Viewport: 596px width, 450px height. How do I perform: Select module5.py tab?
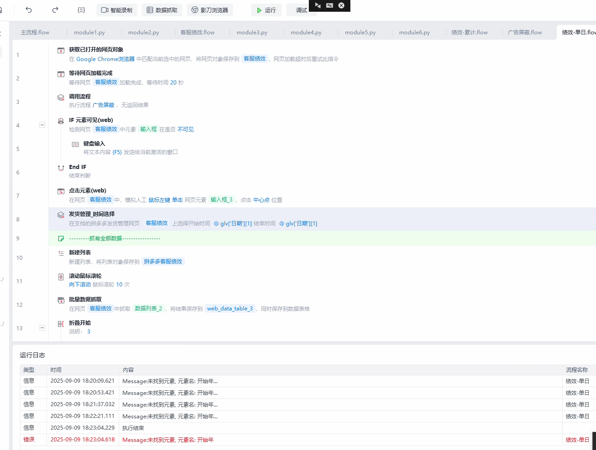pos(360,33)
